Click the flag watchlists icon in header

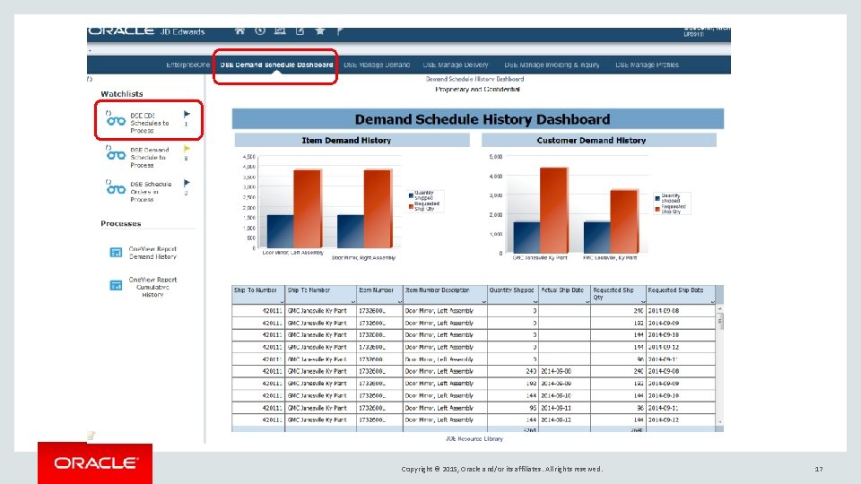coord(340,30)
